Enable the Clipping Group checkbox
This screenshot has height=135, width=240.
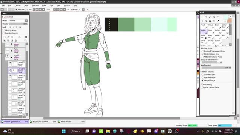(x=4, y=30)
